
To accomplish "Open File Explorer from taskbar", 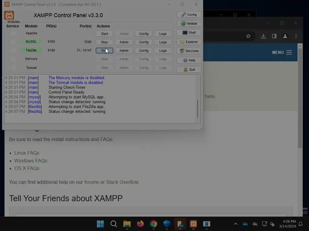I will click(127, 224).
